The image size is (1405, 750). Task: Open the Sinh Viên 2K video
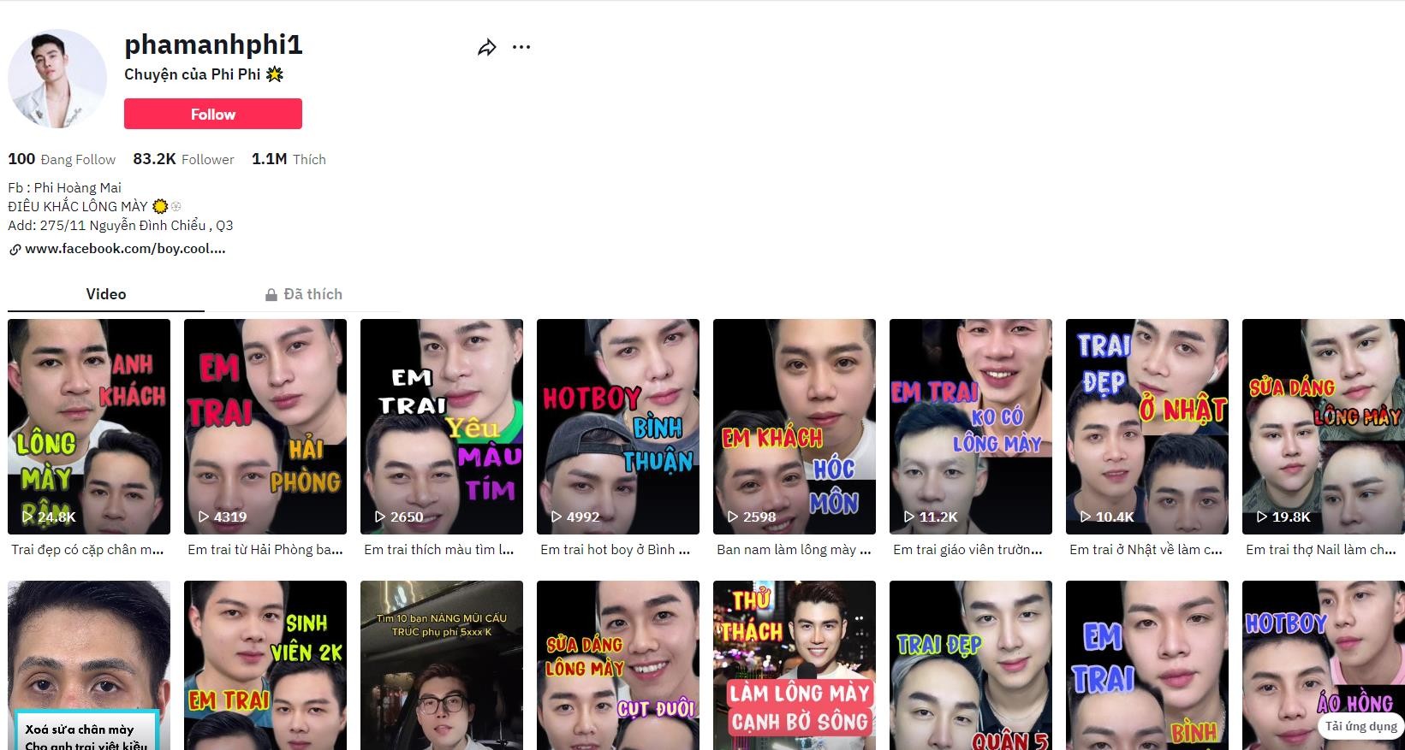(265, 665)
